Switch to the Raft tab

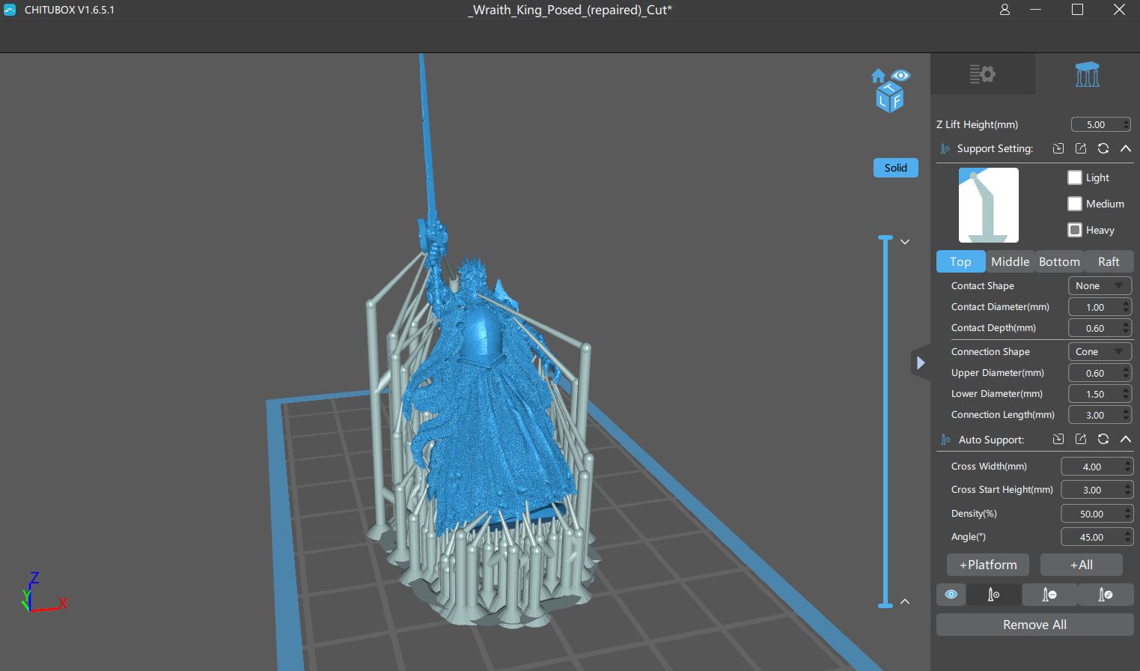tap(1109, 261)
